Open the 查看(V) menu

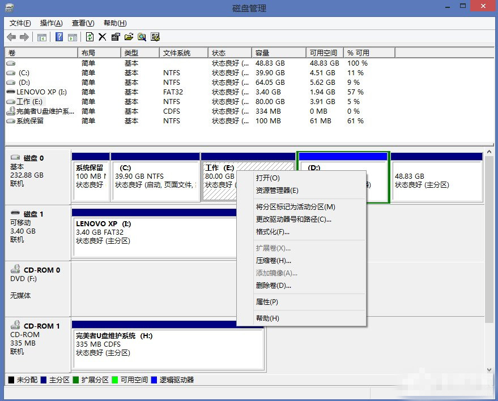coord(82,23)
